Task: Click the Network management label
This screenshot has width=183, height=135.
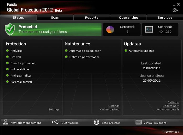Action: [26, 123]
